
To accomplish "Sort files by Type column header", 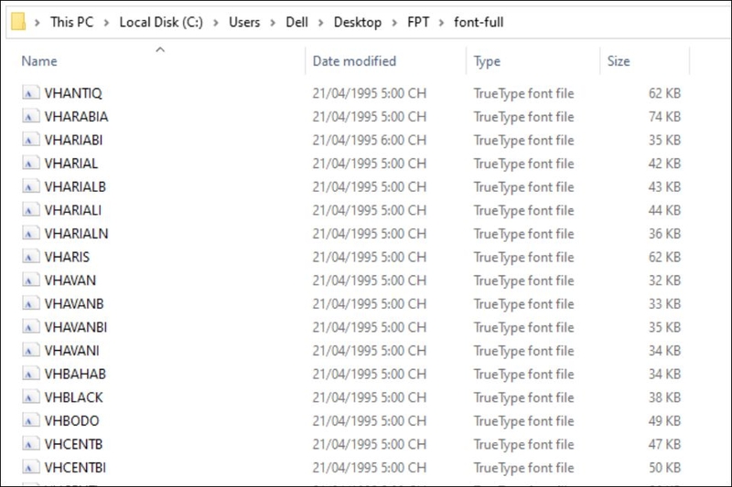I will click(x=487, y=61).
